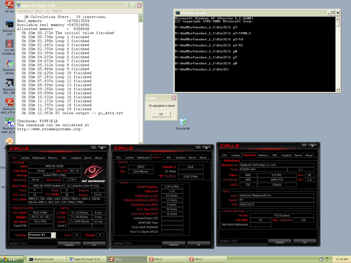The image size is (351, 263).
Task: Launch Shortcut to cpuz_x32 desktop icon
Action: (x=9, y=106)
